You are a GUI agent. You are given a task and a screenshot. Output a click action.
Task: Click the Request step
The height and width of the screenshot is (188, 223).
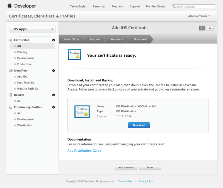pyautogui.click(x=95, y=39)
